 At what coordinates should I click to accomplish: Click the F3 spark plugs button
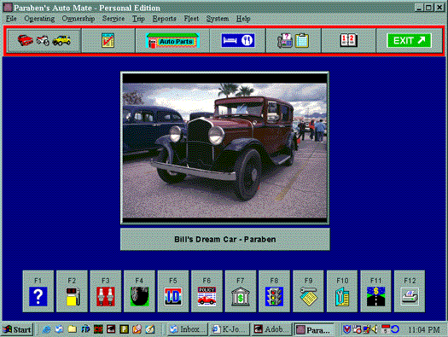[x=106, y=291]
